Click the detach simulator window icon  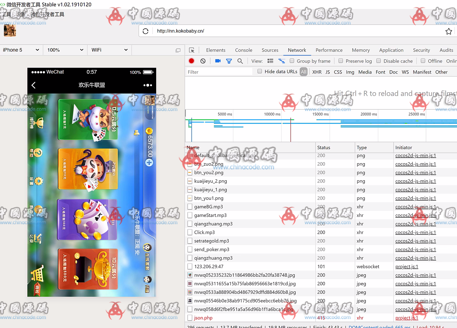tap(178, 50)
